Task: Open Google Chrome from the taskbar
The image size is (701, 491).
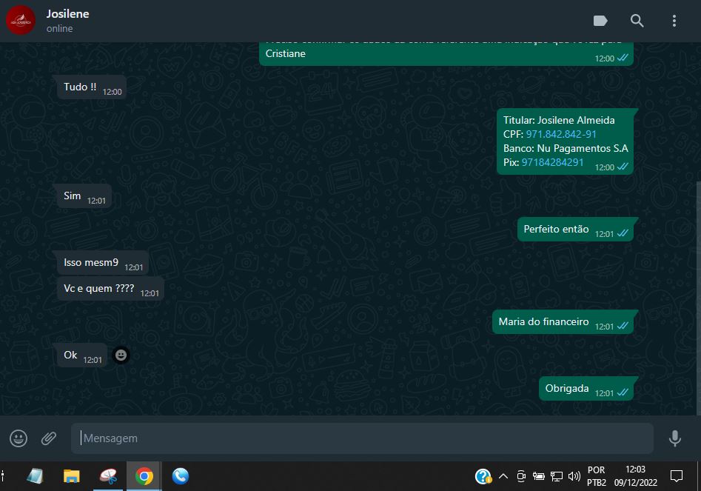Action: [144, 476]
